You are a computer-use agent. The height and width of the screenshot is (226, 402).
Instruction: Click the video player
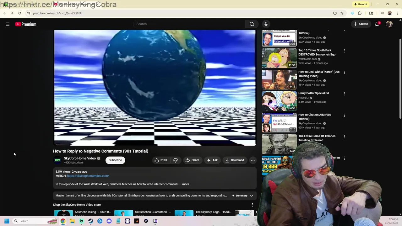pyautogui.click(x=155, y=88)
